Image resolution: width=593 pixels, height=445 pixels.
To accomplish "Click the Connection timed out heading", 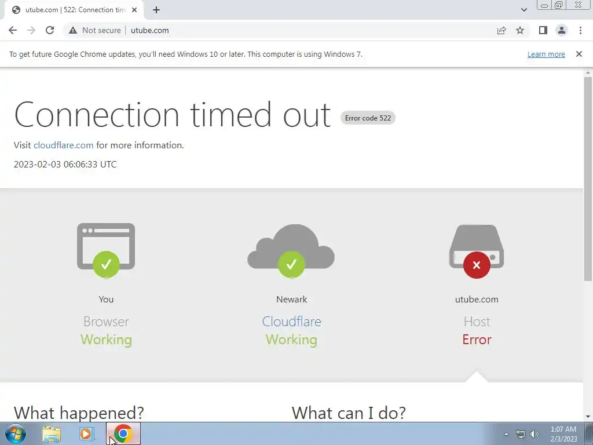I will pyautogui.click(x=172, y=115).
